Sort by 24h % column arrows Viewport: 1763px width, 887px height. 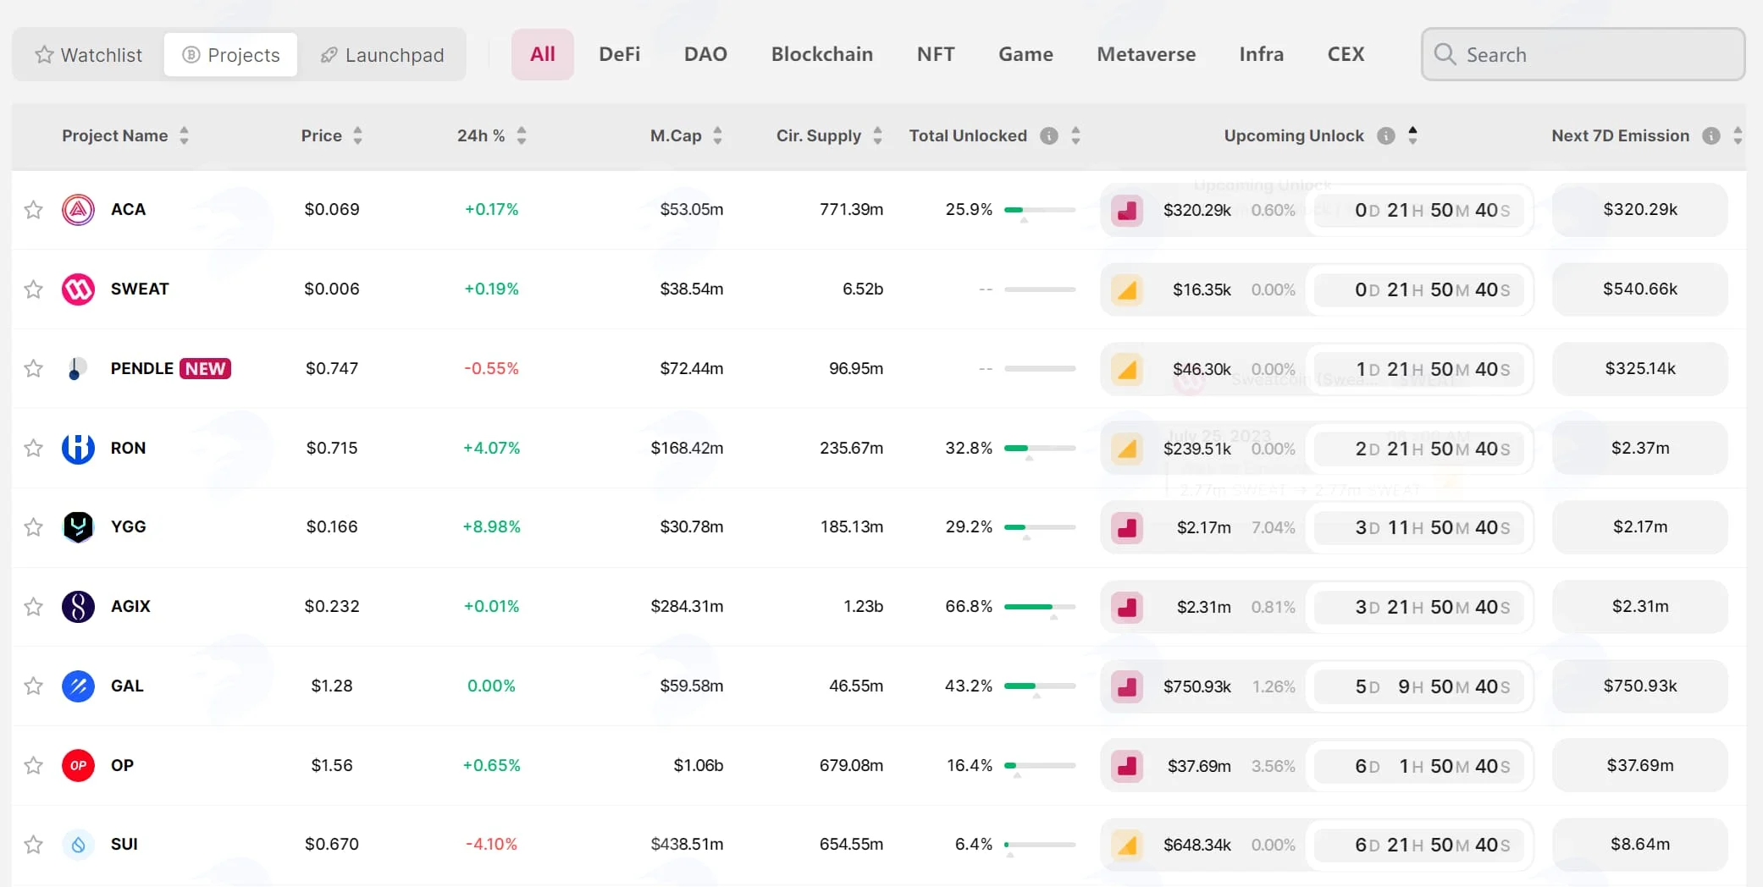tap(522, 135)
